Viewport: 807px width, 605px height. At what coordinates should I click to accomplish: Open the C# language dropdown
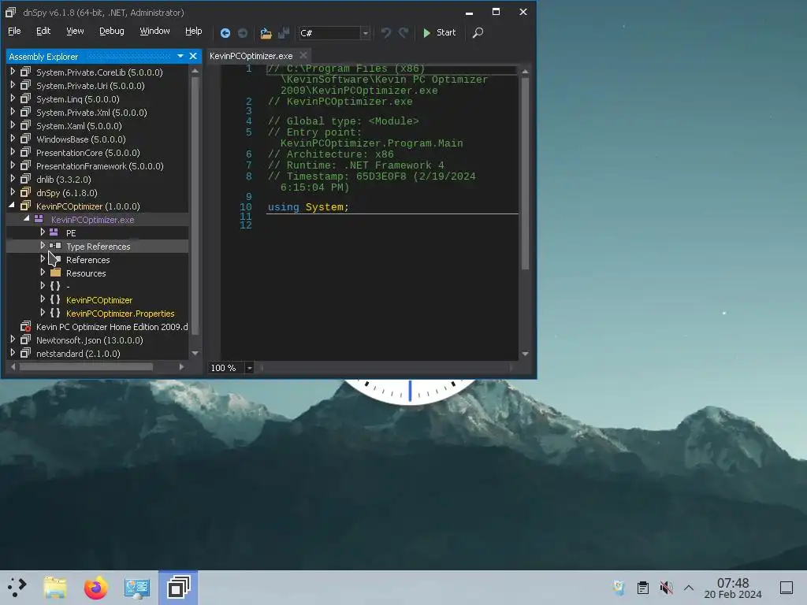pyautogui.click(x=365, y=33)
